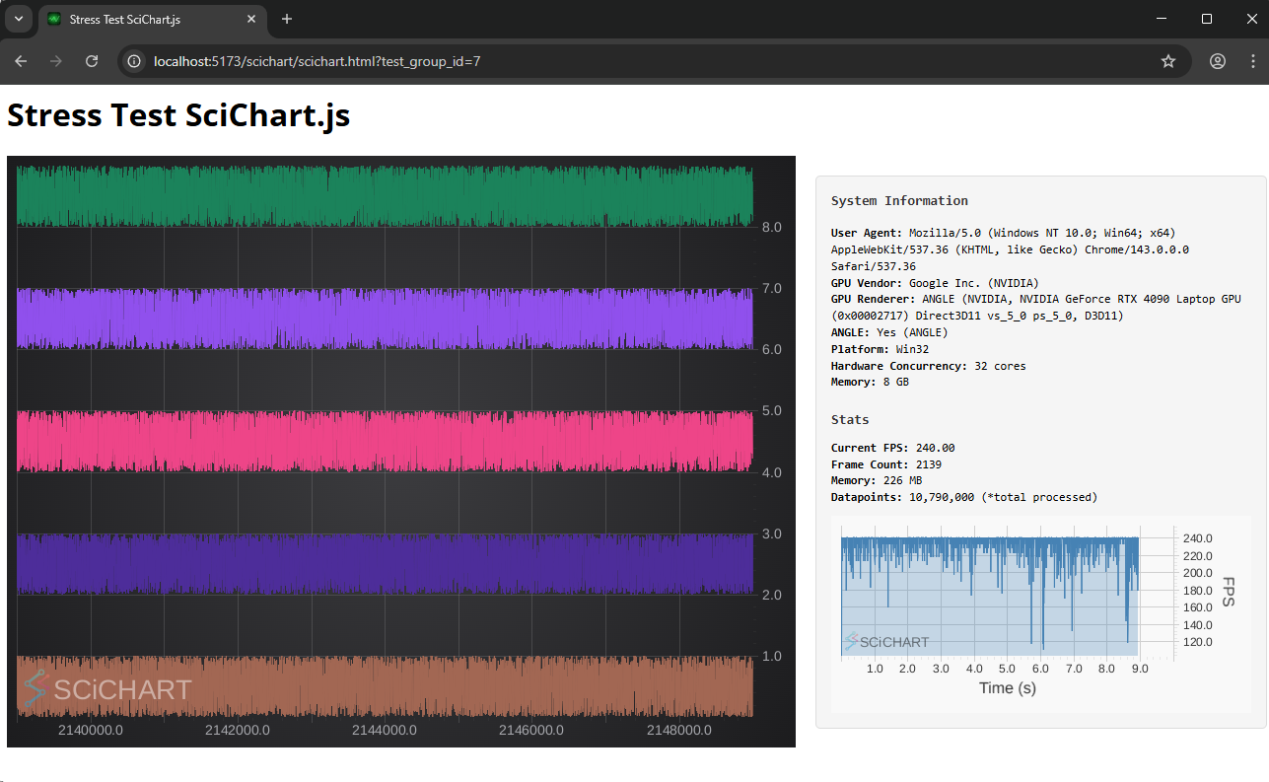Open the Chrome profile avatar menu

1218,61
